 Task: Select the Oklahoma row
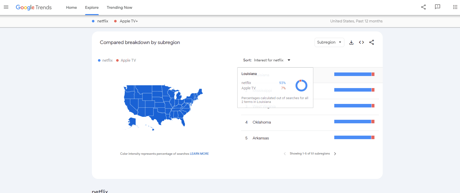click(x=310, y=123)
